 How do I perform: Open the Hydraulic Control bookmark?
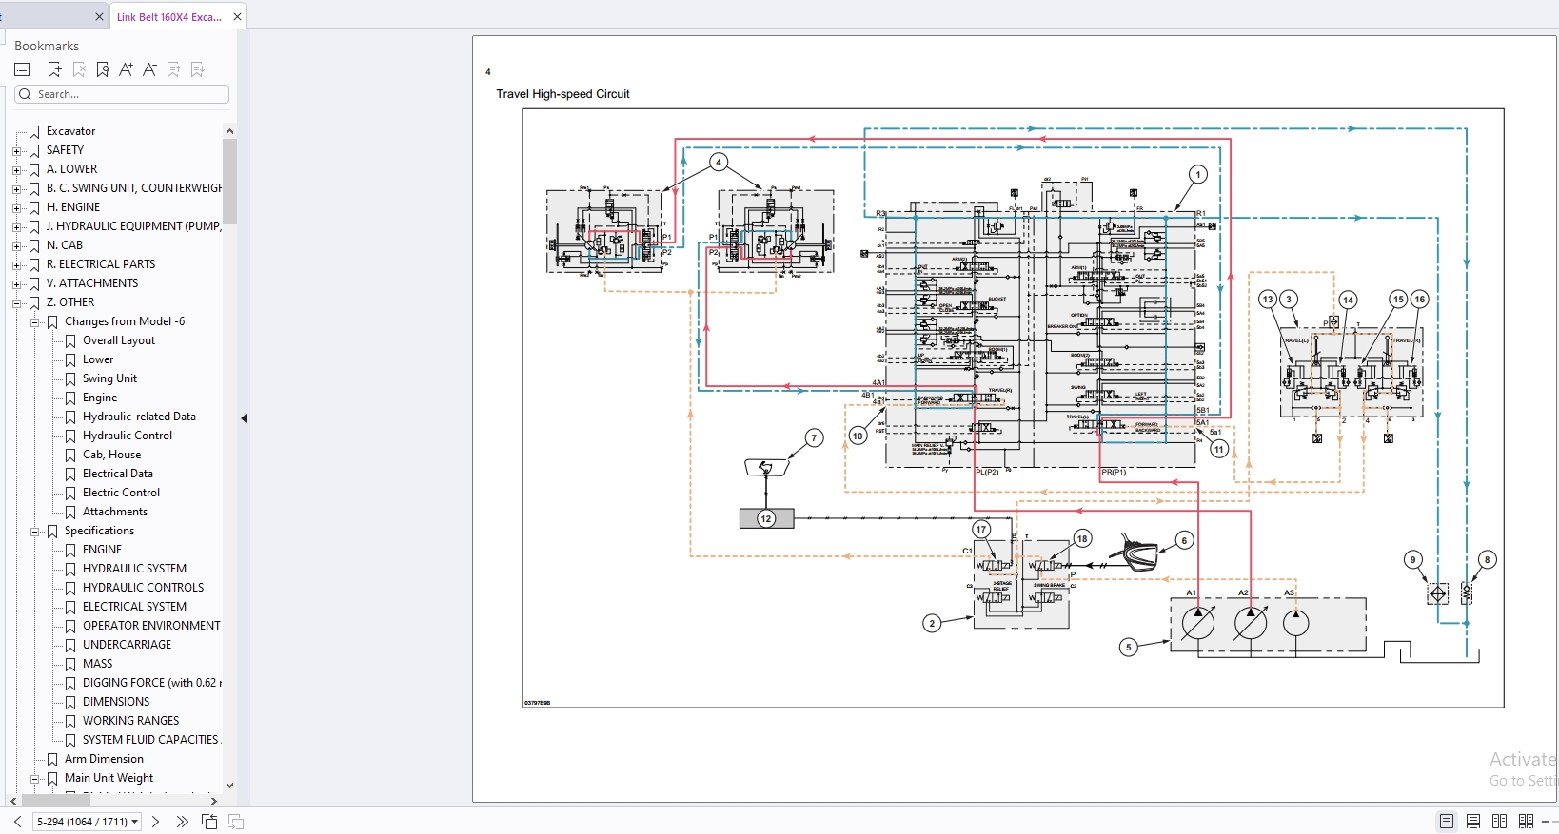(x=128, y=436)
